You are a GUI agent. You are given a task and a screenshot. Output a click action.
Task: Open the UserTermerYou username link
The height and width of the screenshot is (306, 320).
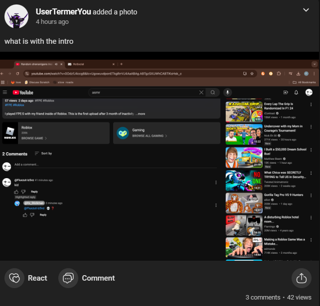(x=63, y=12)
